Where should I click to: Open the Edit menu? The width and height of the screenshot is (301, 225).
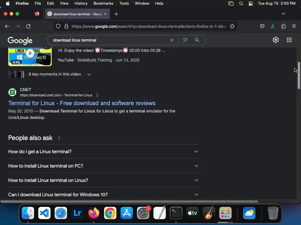51,4
